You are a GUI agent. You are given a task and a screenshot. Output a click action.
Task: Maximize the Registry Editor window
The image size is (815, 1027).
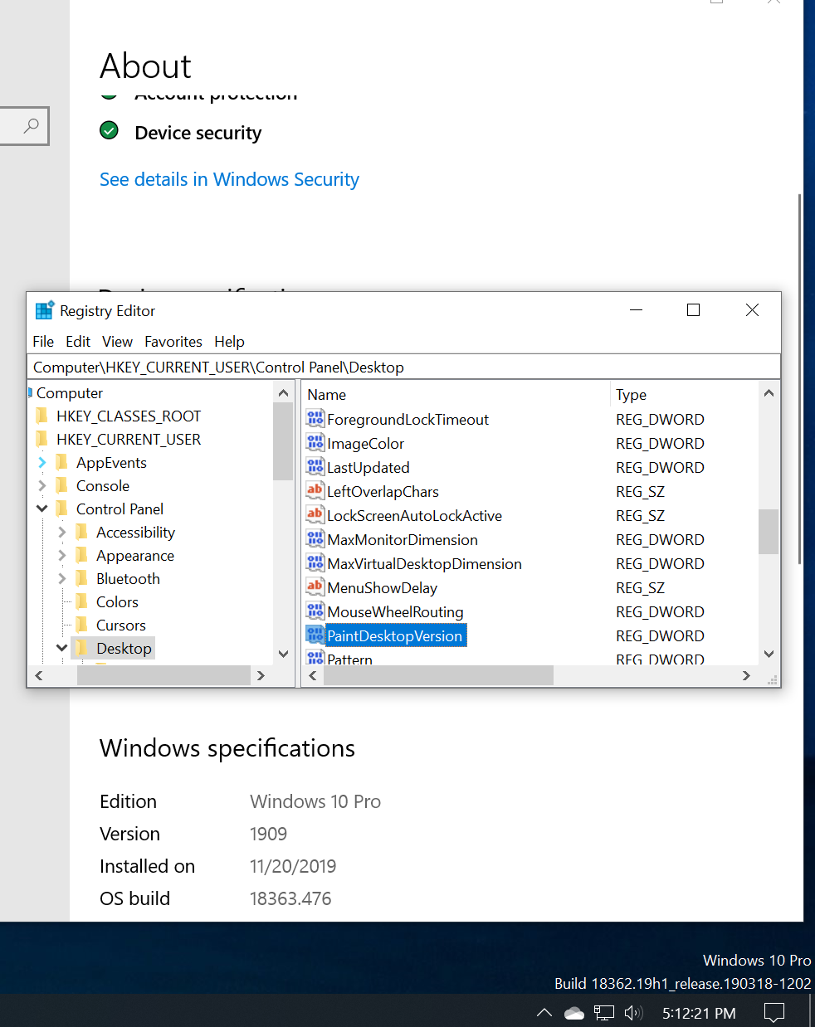(694, 310)
